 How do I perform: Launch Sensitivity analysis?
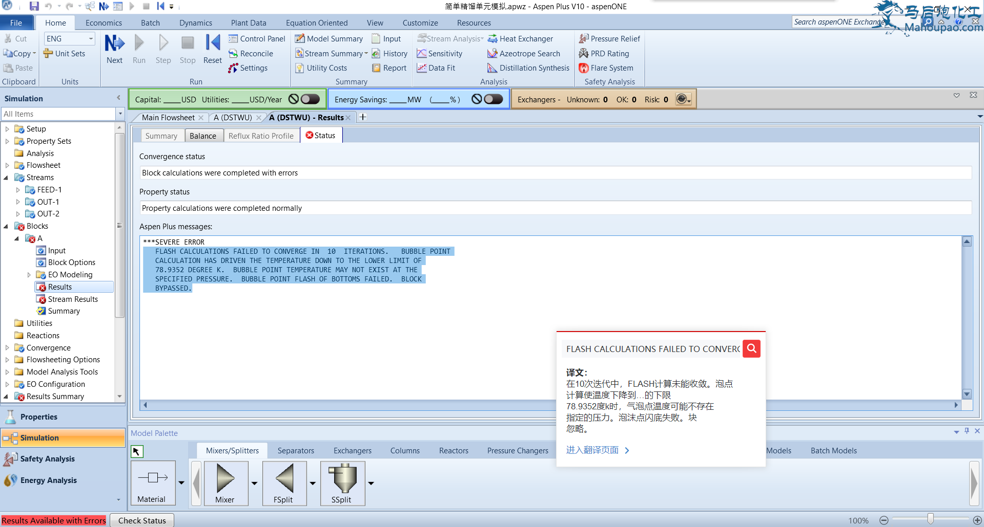point(439,54)
